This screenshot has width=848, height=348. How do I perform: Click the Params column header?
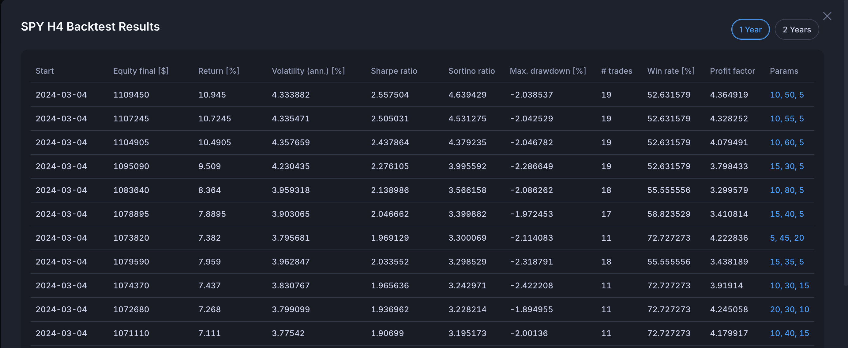click(x=784, y=71)
